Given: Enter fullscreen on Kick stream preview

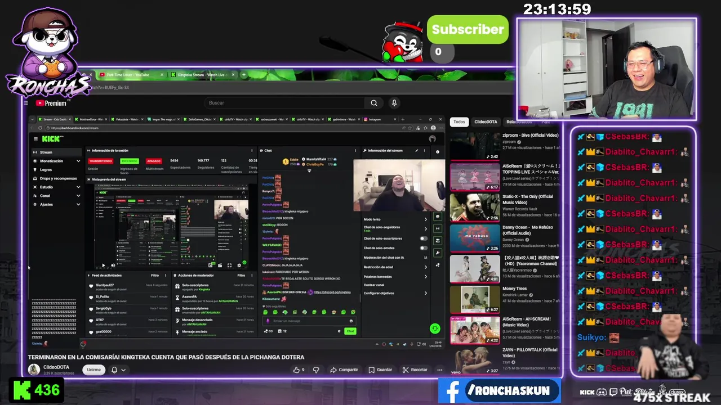Looking at the screenshot, I should click(229, 265).
